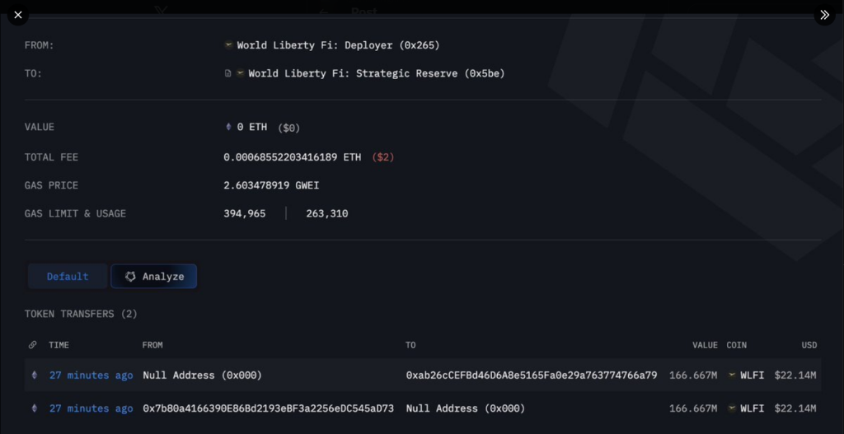
Task: Open Null Address (0x000) in TO column
Action: [x=466, y=408]
